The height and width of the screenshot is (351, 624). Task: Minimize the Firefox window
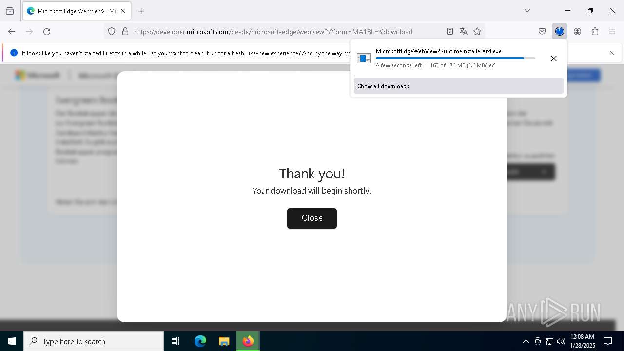(568, 11)
